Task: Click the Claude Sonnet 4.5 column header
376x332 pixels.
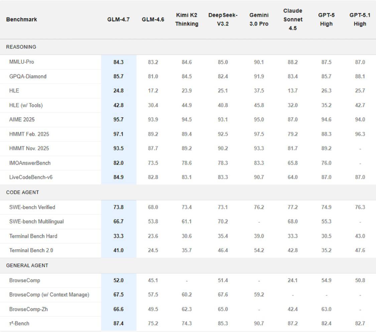Action: tap(292, 19)
